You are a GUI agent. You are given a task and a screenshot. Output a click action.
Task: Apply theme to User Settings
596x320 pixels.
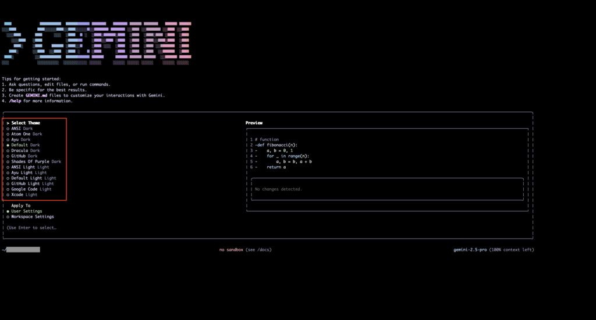point(24,211)
